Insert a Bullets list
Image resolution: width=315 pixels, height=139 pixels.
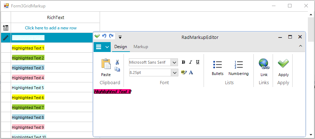pyautogui.click(x=217, y=68)
